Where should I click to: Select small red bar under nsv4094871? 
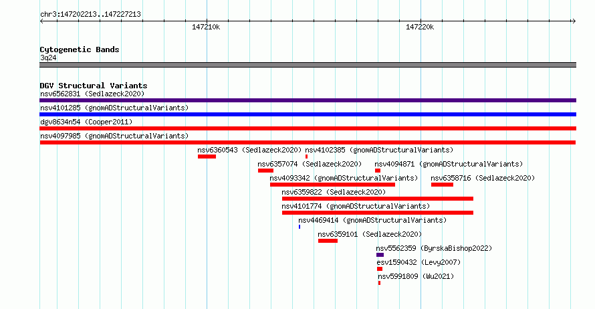(378, 171)
